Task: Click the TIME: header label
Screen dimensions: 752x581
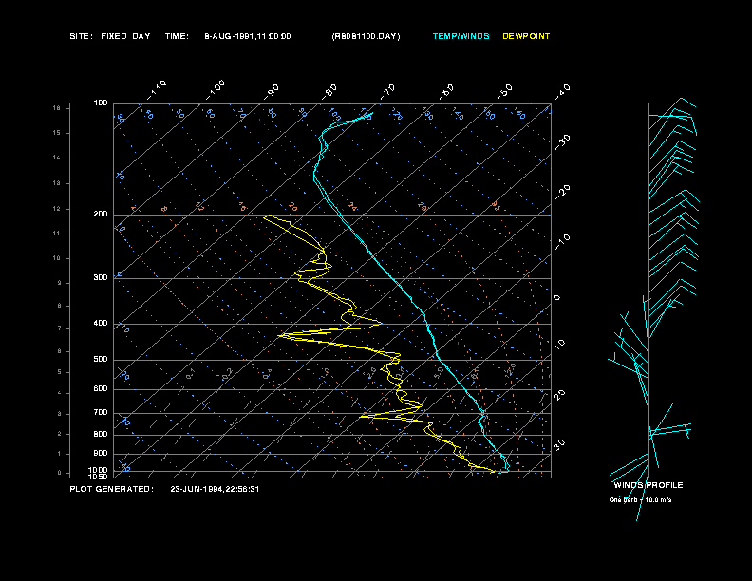Action: click(x=177, y=36)
